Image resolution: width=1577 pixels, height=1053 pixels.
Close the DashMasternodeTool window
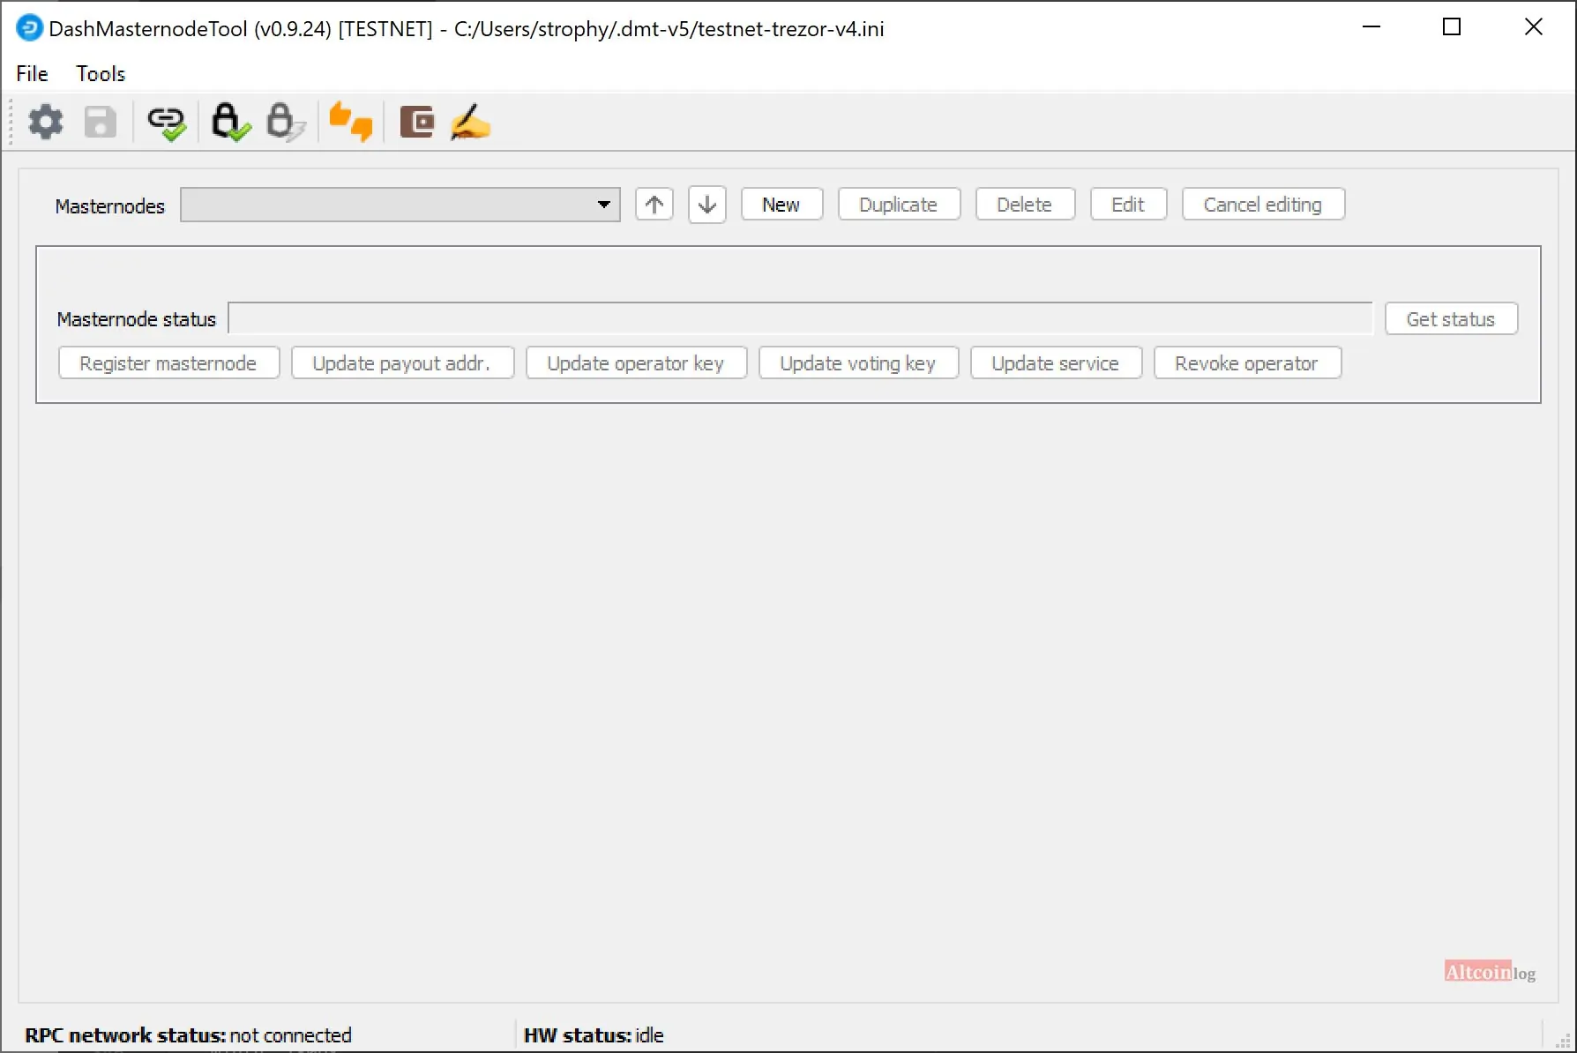coord(1534,27)
